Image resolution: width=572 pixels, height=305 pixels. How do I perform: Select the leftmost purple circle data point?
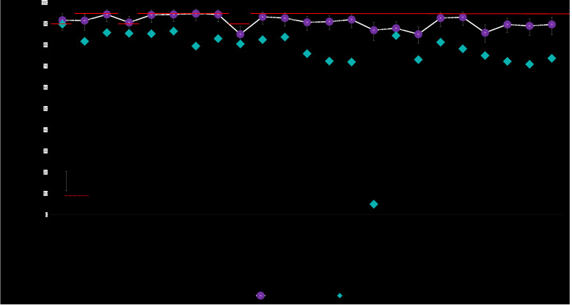[x=62, y=20]
